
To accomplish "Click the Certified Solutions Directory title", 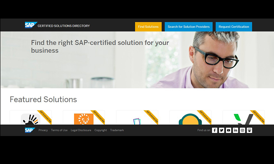I will [64, 26].
